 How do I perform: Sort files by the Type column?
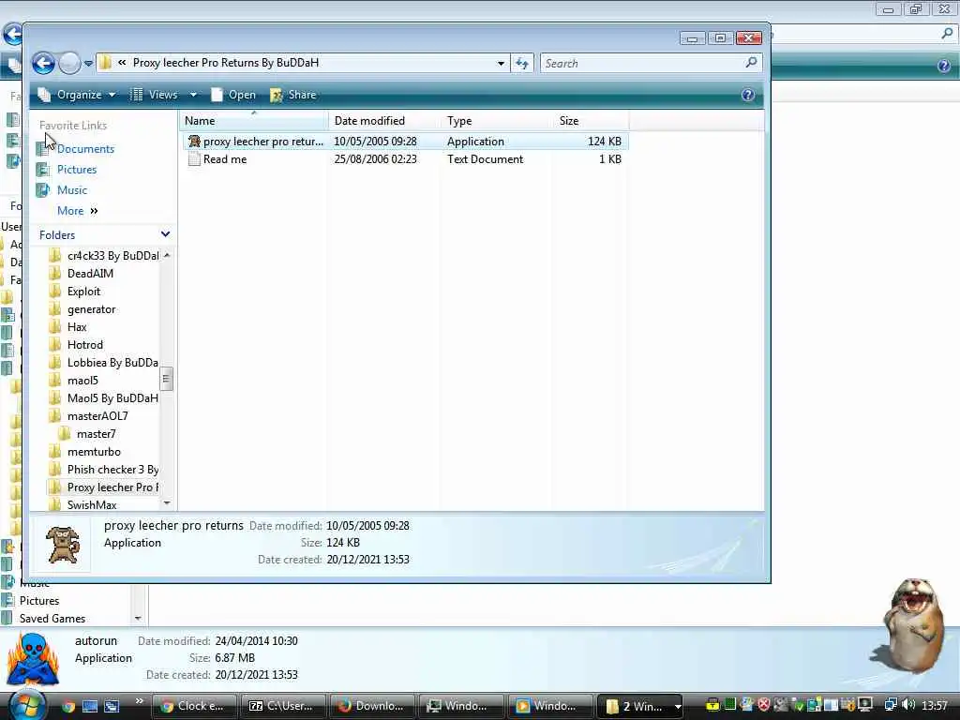coord(496,121)
